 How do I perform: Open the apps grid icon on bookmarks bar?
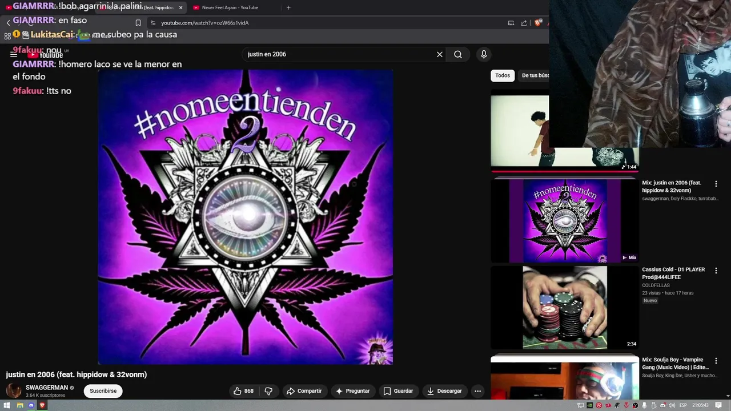pos(7,35)
